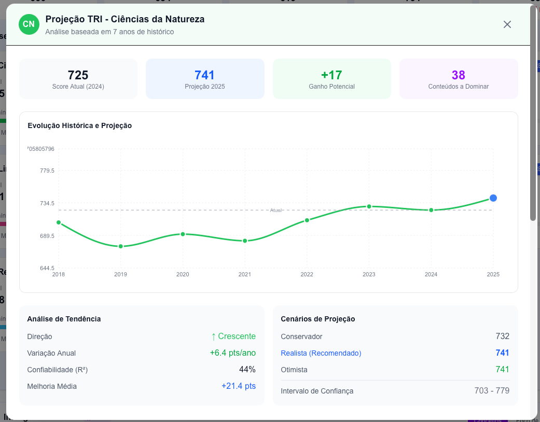Viewport: 540px width, 422px height.
Task: Click the green CN avatar icon
Action: click(x=29, y=24)
